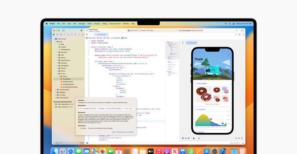Select SocialFeedPostView file
Screen dimensions: 297x154
(x=69, y=87)
